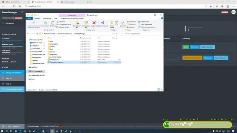This screenshot has width=237, height=133.
Task: Click the Rename icon in Explorer ribbon
Action: coord(103,23)
